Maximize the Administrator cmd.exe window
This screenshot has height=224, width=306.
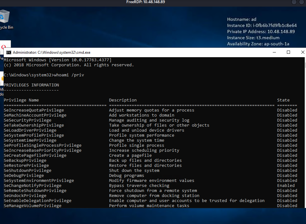pos(288,52)
